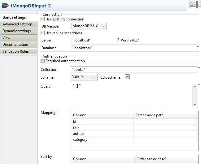Click the tMongoDBInput component icon
Image resolution: width=201 pixels, height=164 pixels.
tap(5, 5)
